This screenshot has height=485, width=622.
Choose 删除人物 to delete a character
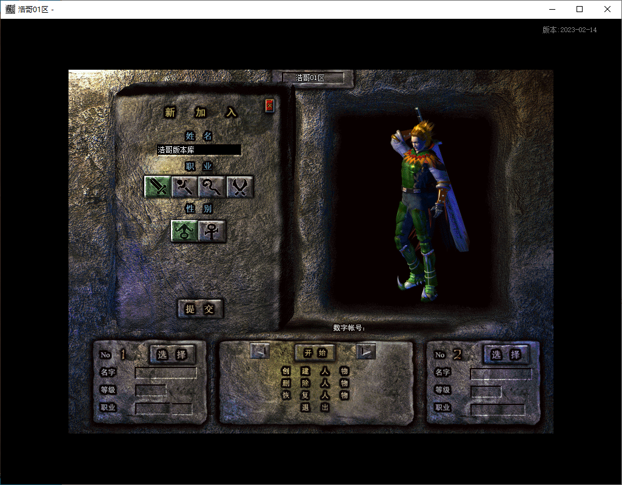click(x=315, y=383)
